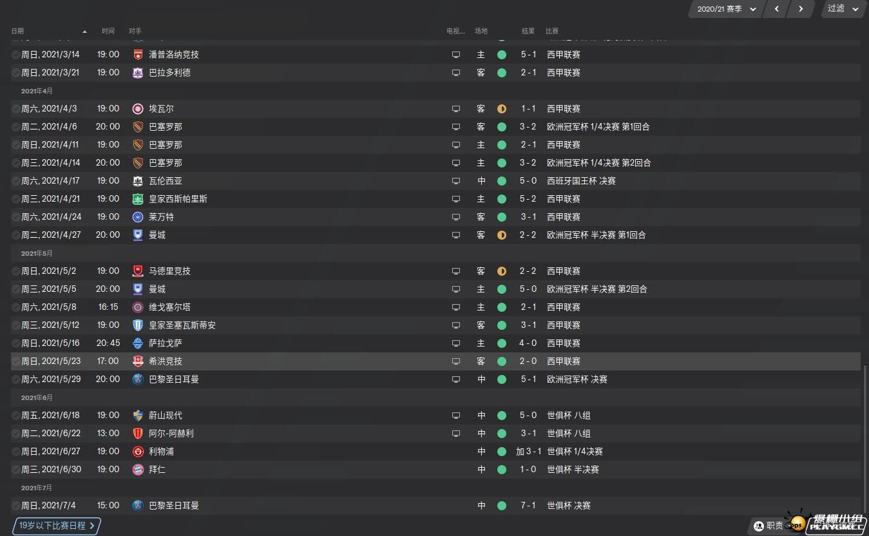
Task: Go to next season with right arrow
Action: (x=801, y=9)
